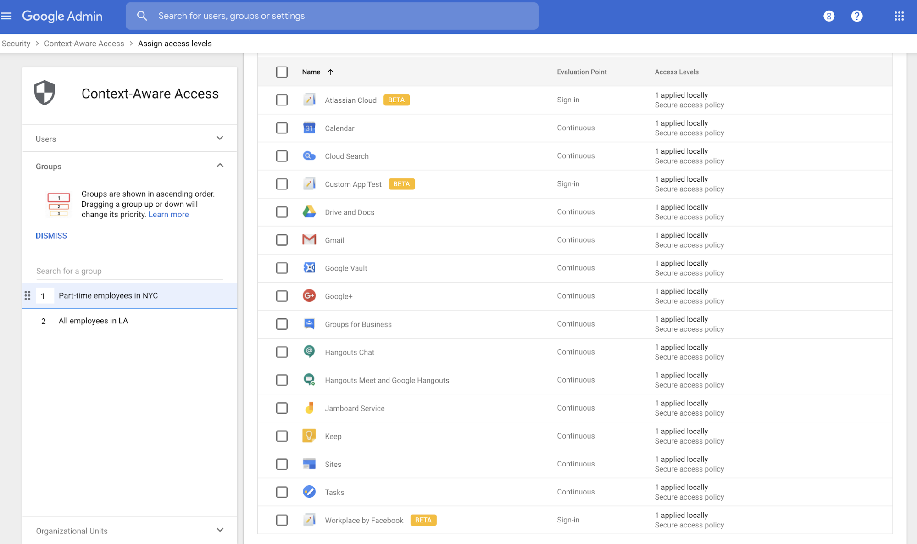The width and height of the screenshot is (917, 544).
Task: Click Hangouts Meet and Google Hangouts name
Action: pos(387,380)
